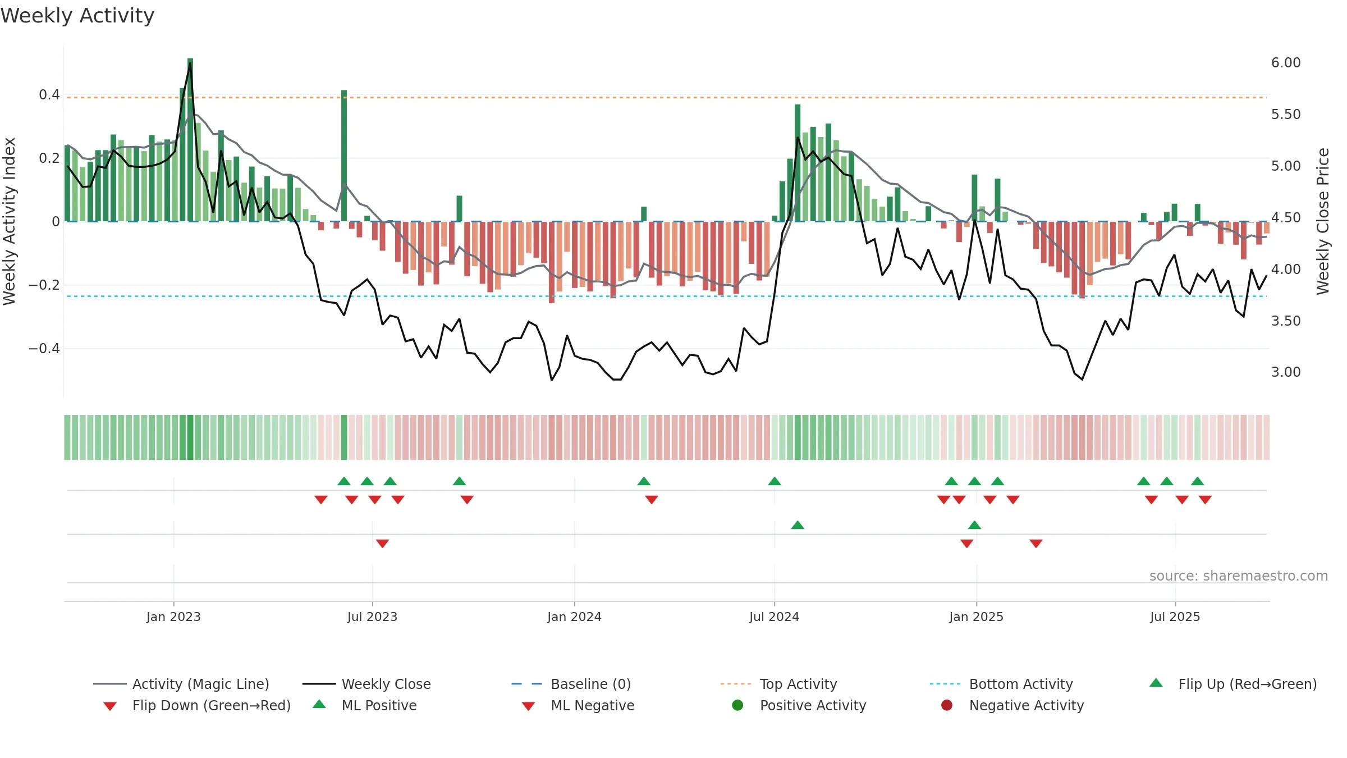The height and width of the screenshot is (758, 1347).
Task: Click the last Flip Up triangle after Jul 2025
Action: (1197, 481)
